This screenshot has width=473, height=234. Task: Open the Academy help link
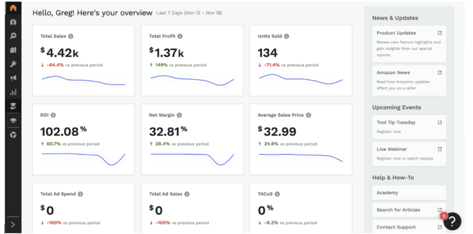(409, 192)
